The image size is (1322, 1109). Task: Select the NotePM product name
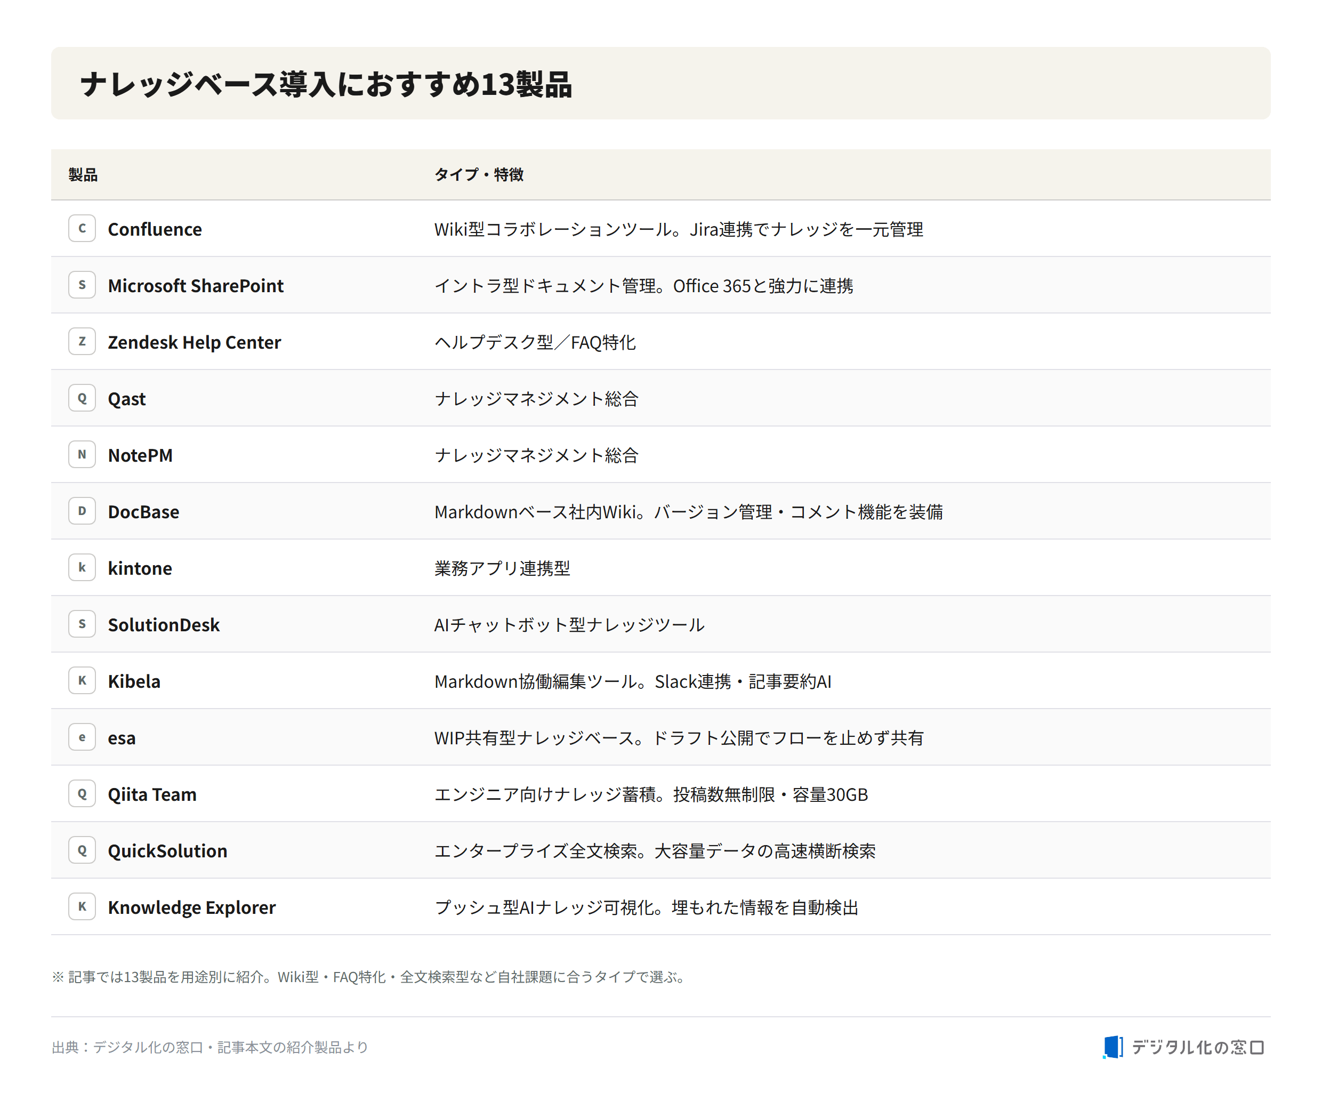tap(140, 455)
